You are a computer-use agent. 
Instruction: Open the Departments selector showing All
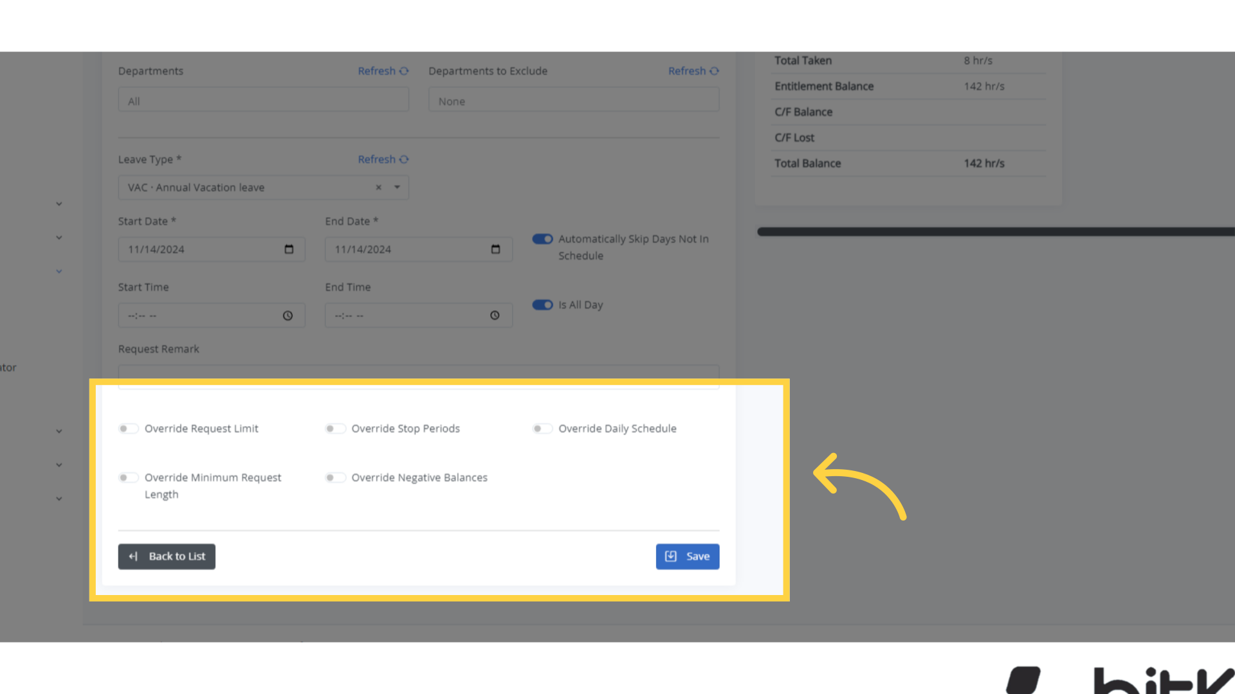(262, 100)
